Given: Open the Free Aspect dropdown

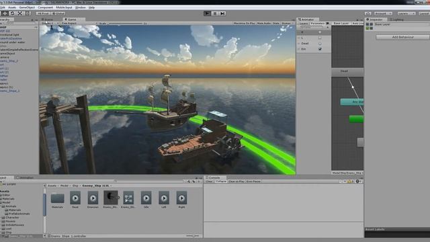Looking at the screenshot, I should point(79,24).
